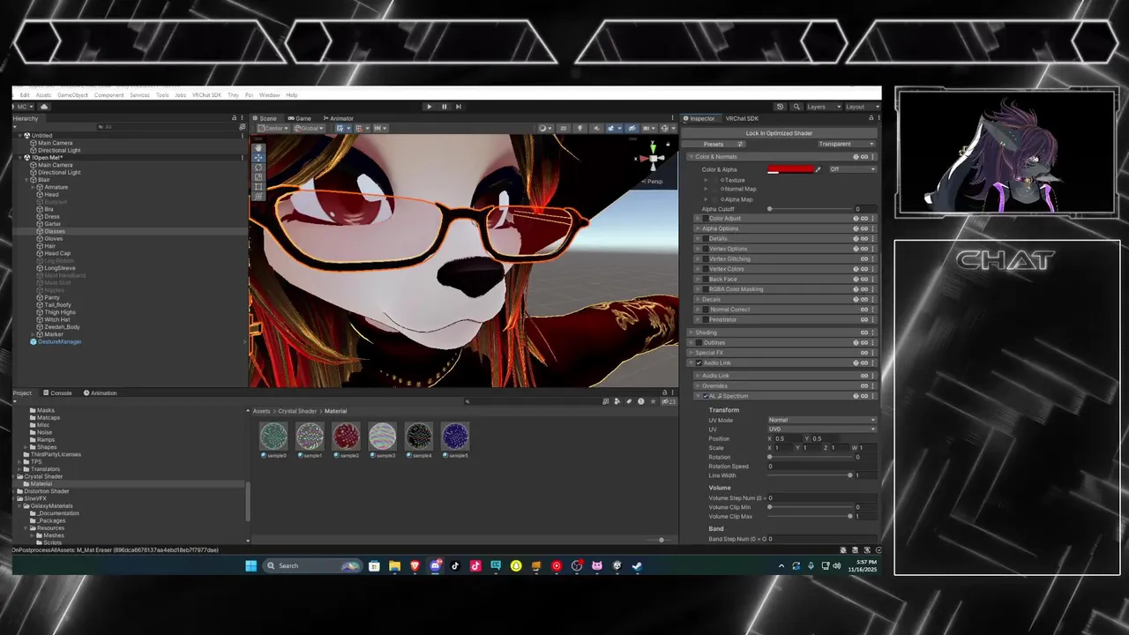Screen dimensions: 1129x635
Task: Open the undo history icon
Action: [780, 107]
